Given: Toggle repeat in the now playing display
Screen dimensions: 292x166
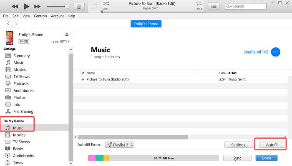Looking at the screenshot, I should (199, 3).
